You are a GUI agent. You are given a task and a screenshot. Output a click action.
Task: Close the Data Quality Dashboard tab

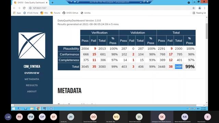47,2
